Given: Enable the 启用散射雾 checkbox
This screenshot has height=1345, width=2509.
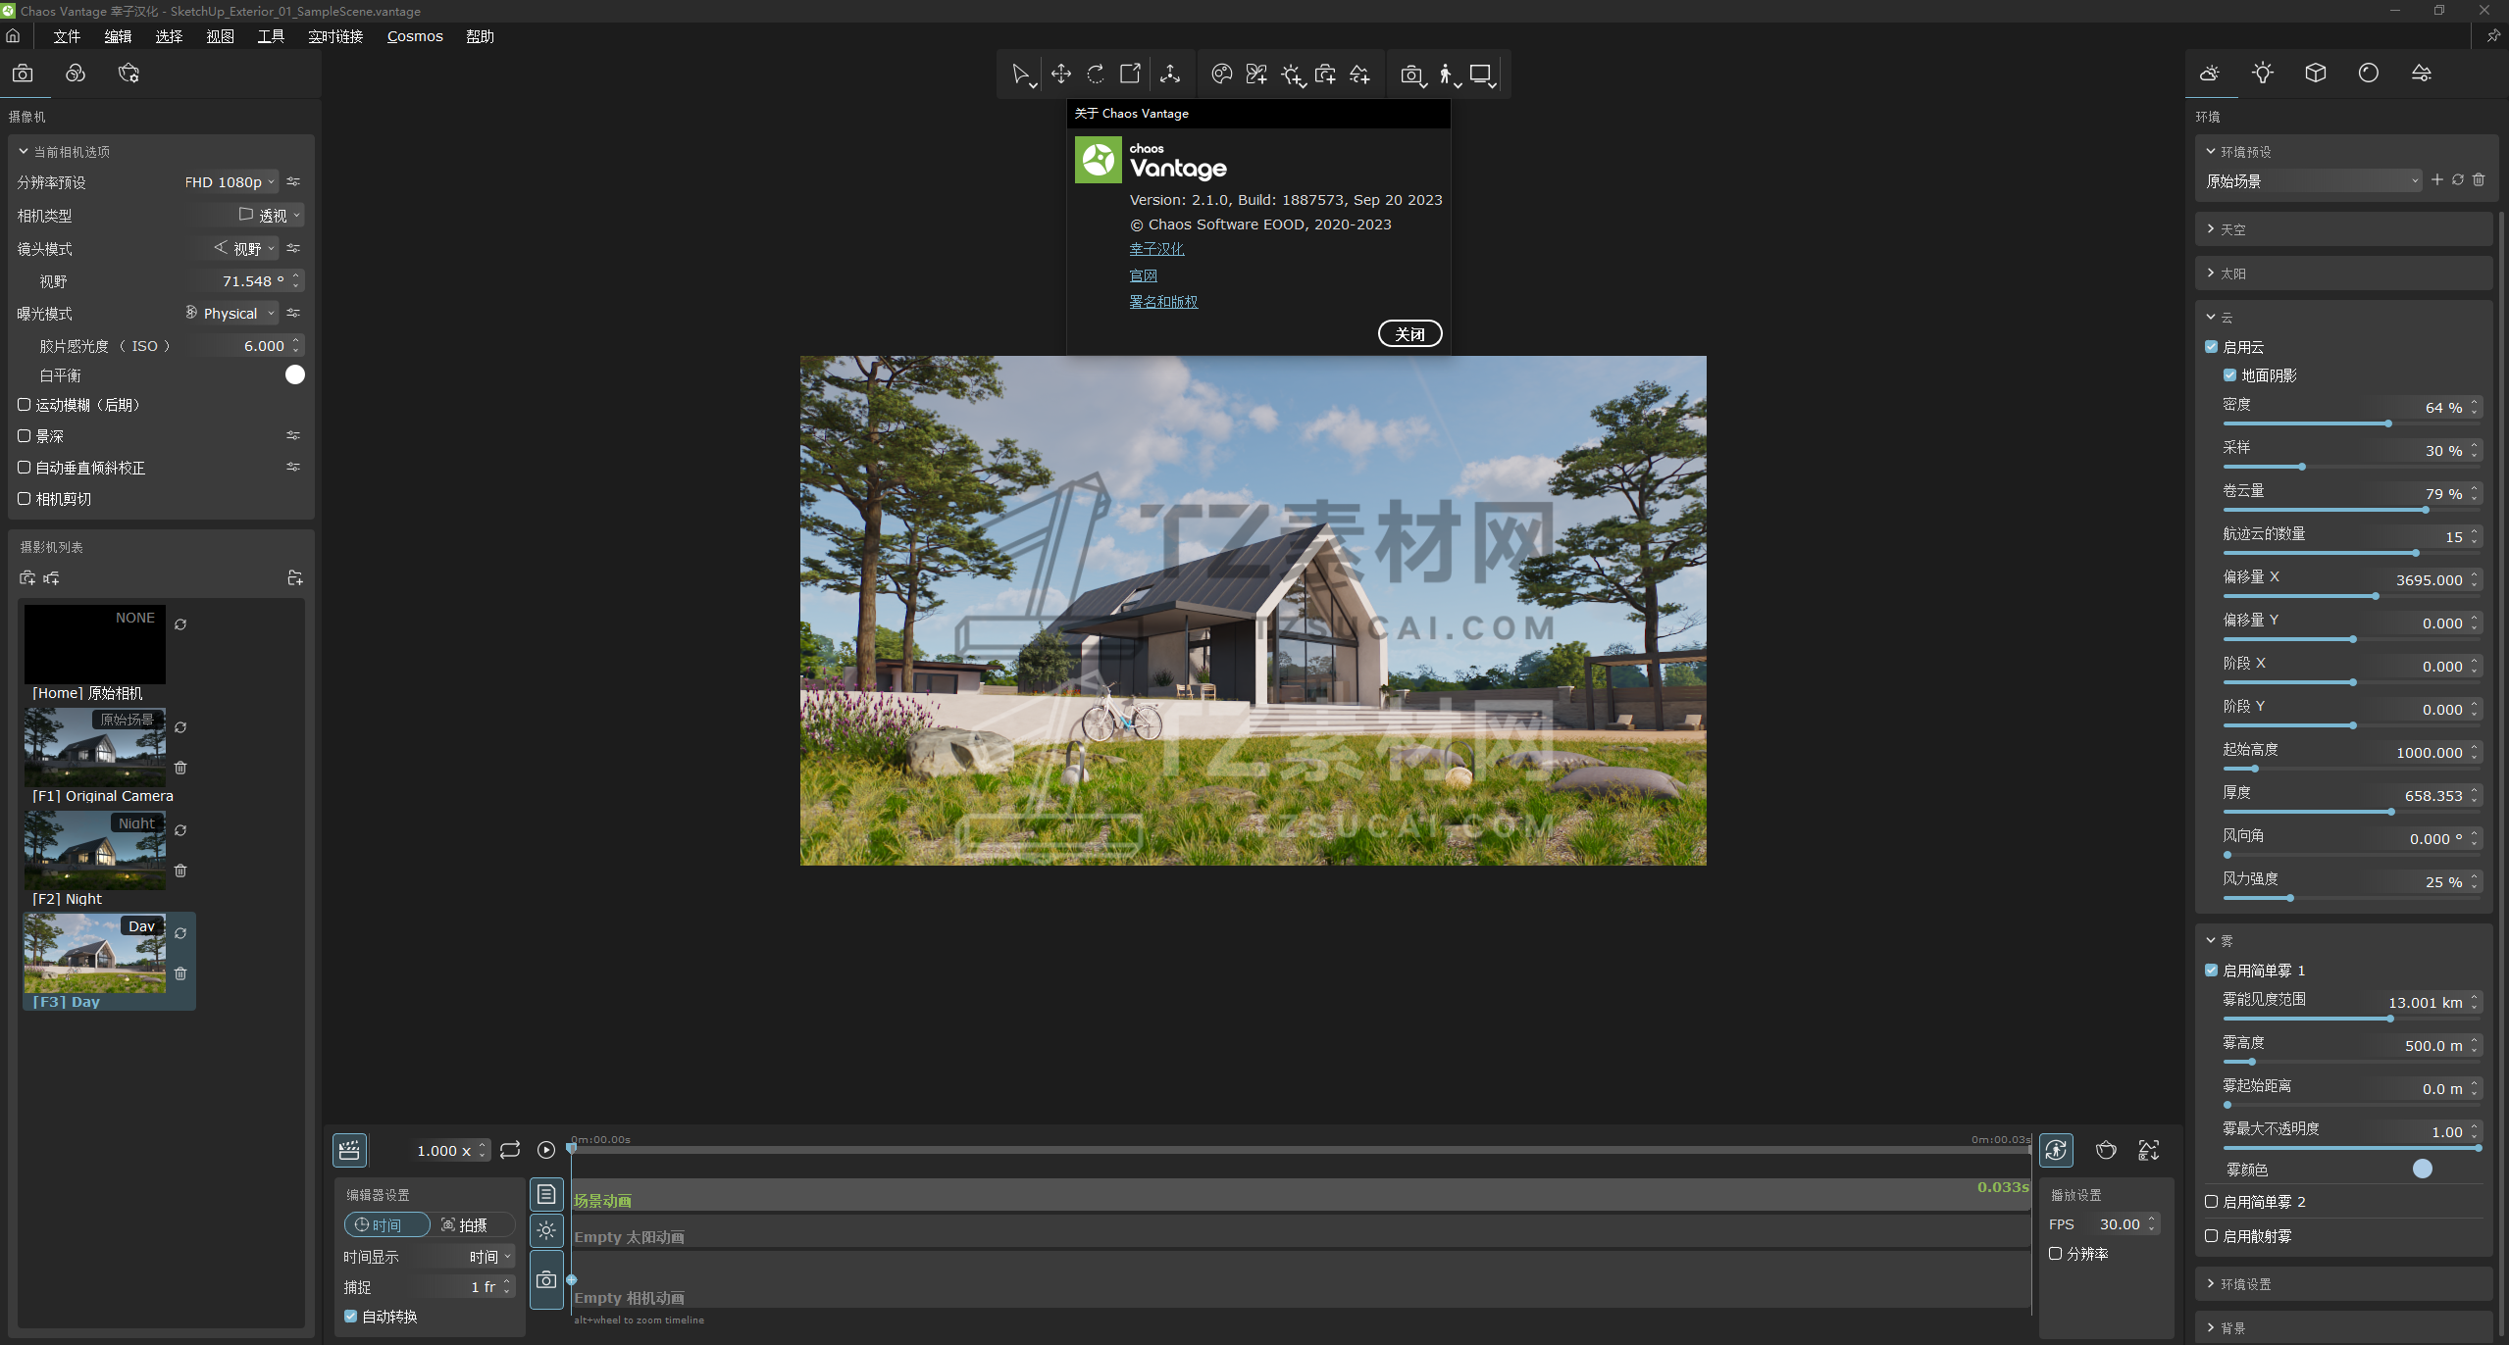Looking at the screenshot, I should [x=2211, y=1236].
